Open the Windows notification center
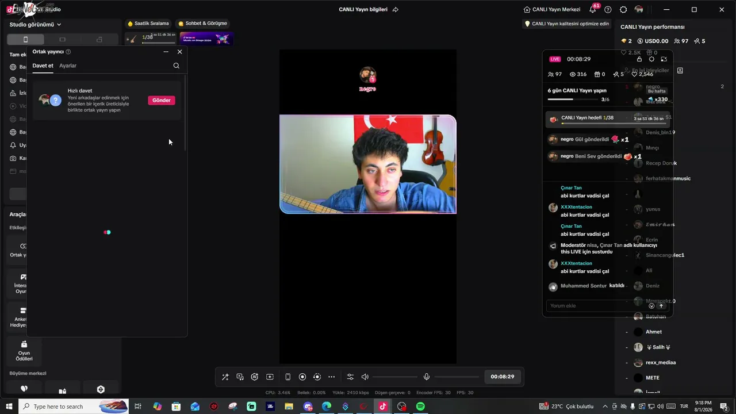 724,407
